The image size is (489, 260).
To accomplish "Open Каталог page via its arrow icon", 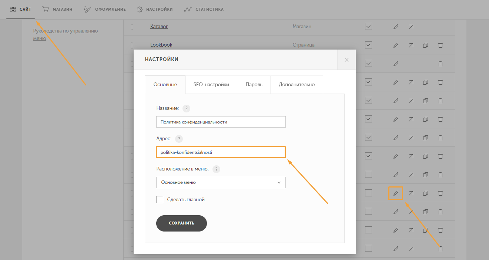I will click(411, 27).
